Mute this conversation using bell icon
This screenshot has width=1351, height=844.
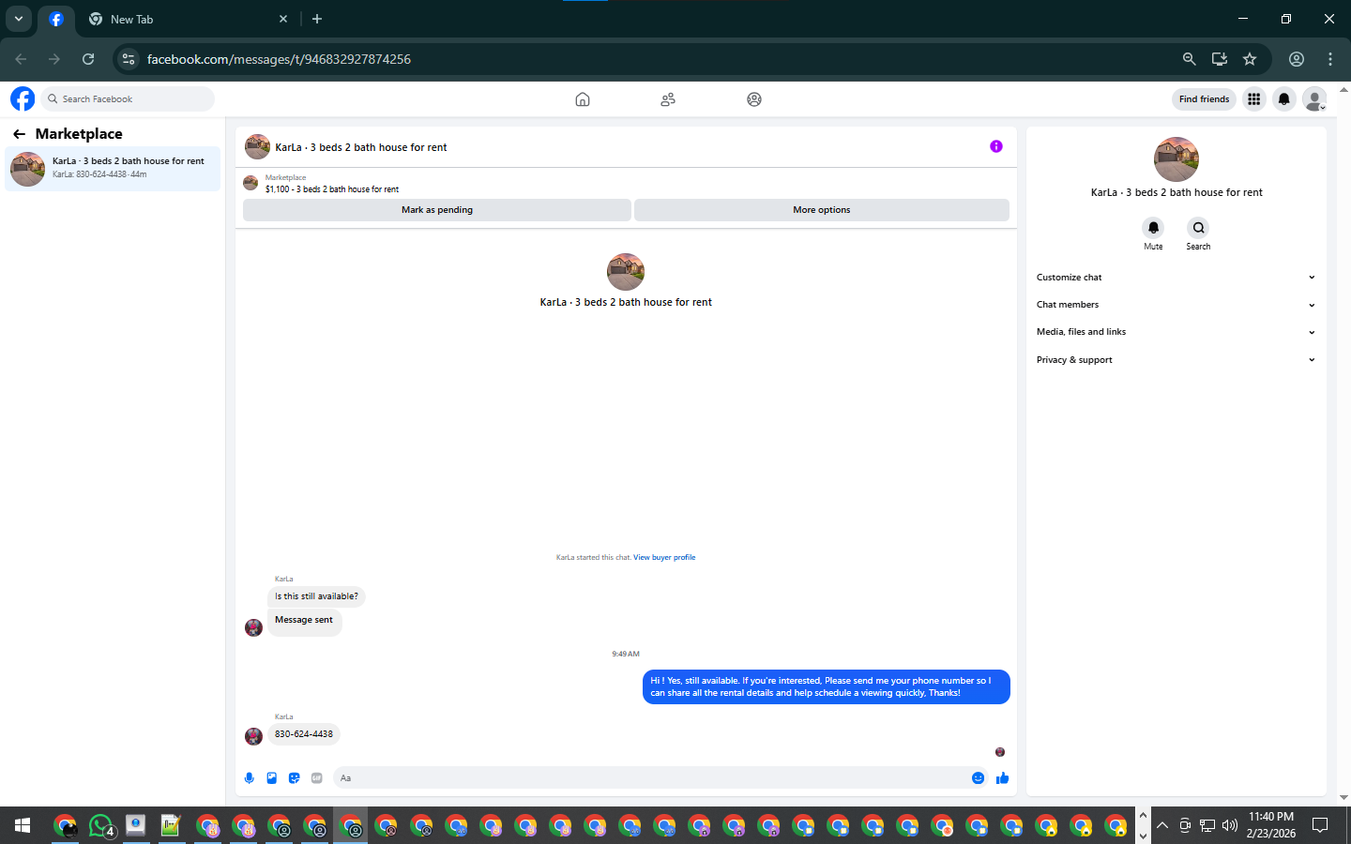pyautogui.click(x=1153, y=228)
